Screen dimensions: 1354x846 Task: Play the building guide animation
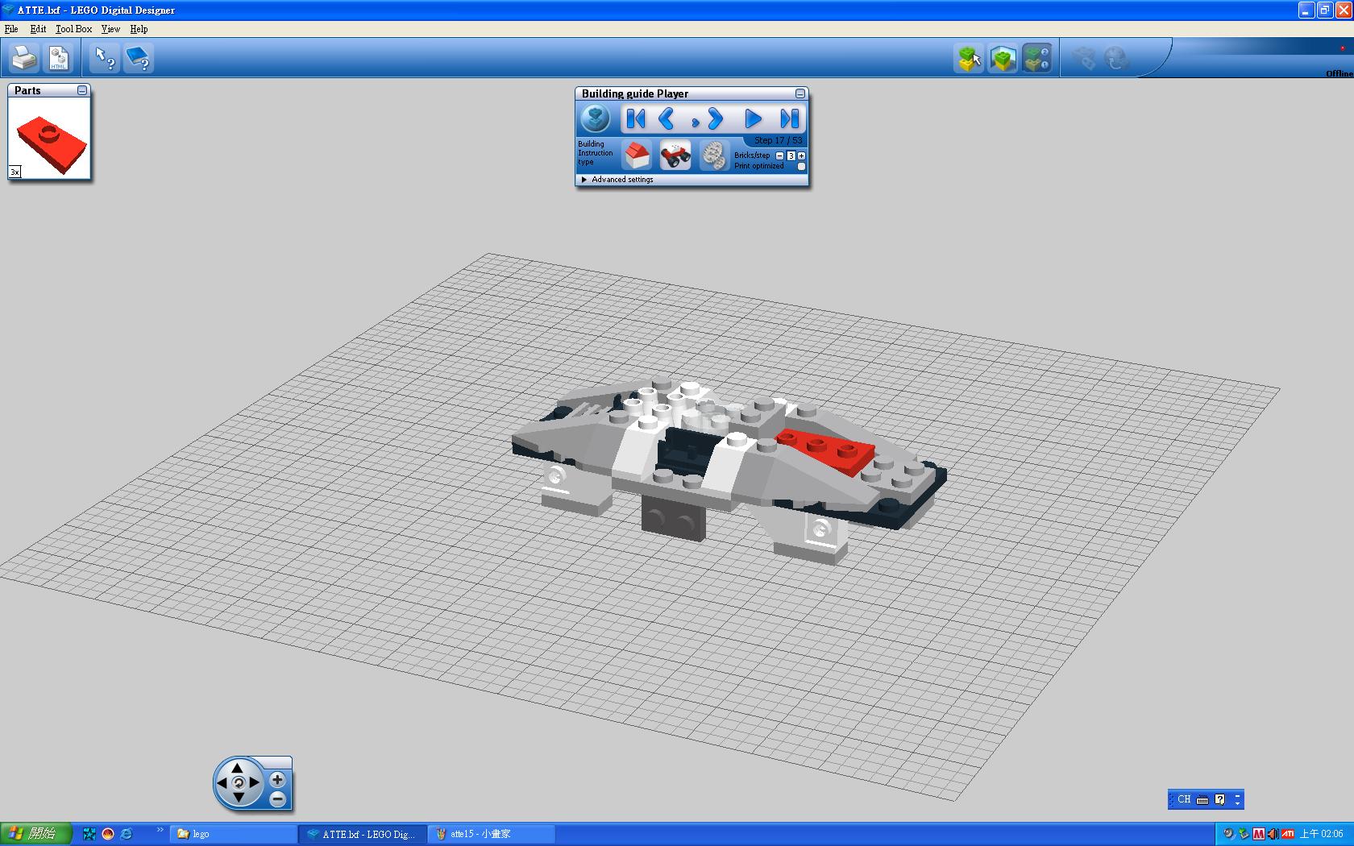pos(752,119)
